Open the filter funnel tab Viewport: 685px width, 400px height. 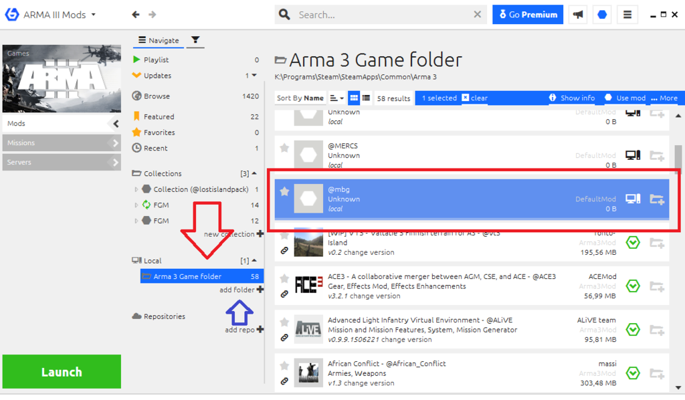[195, 40]
